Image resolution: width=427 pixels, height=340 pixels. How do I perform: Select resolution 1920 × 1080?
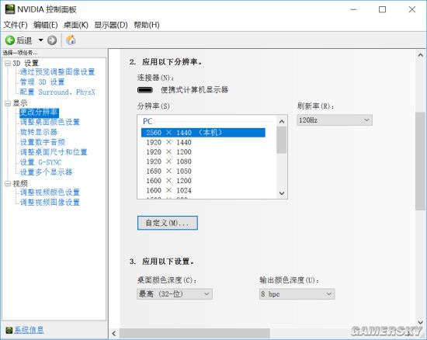tap(168, 161)
